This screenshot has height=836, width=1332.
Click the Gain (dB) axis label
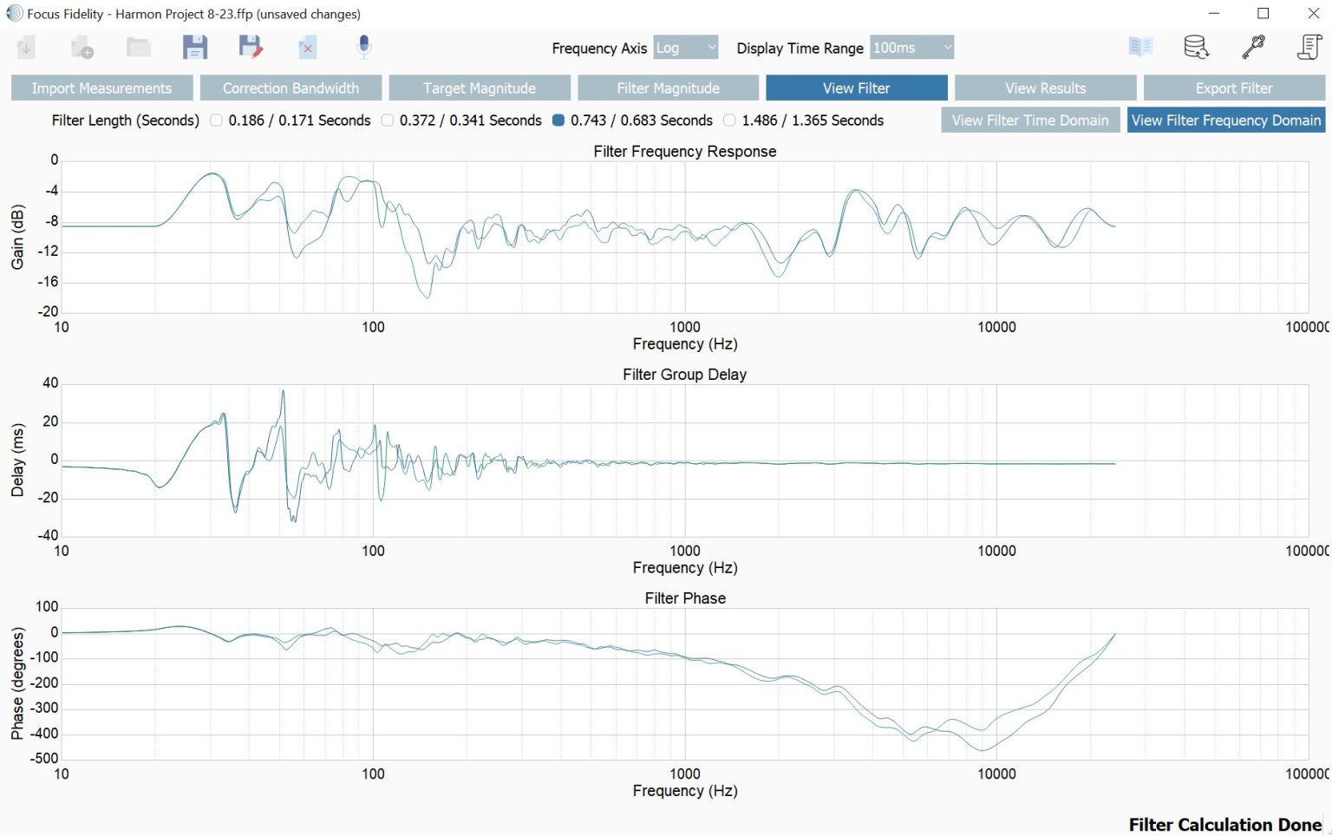pyautogui.click(x=17, y=237)
